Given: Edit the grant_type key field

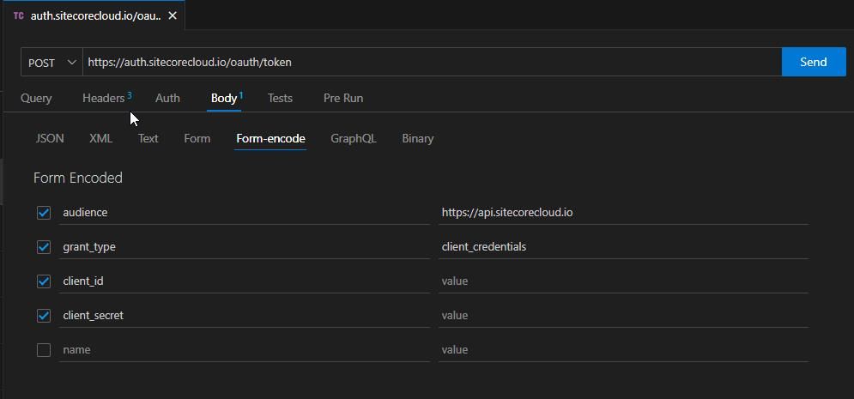Looking at the screenshot, I should tap(244, 247).
